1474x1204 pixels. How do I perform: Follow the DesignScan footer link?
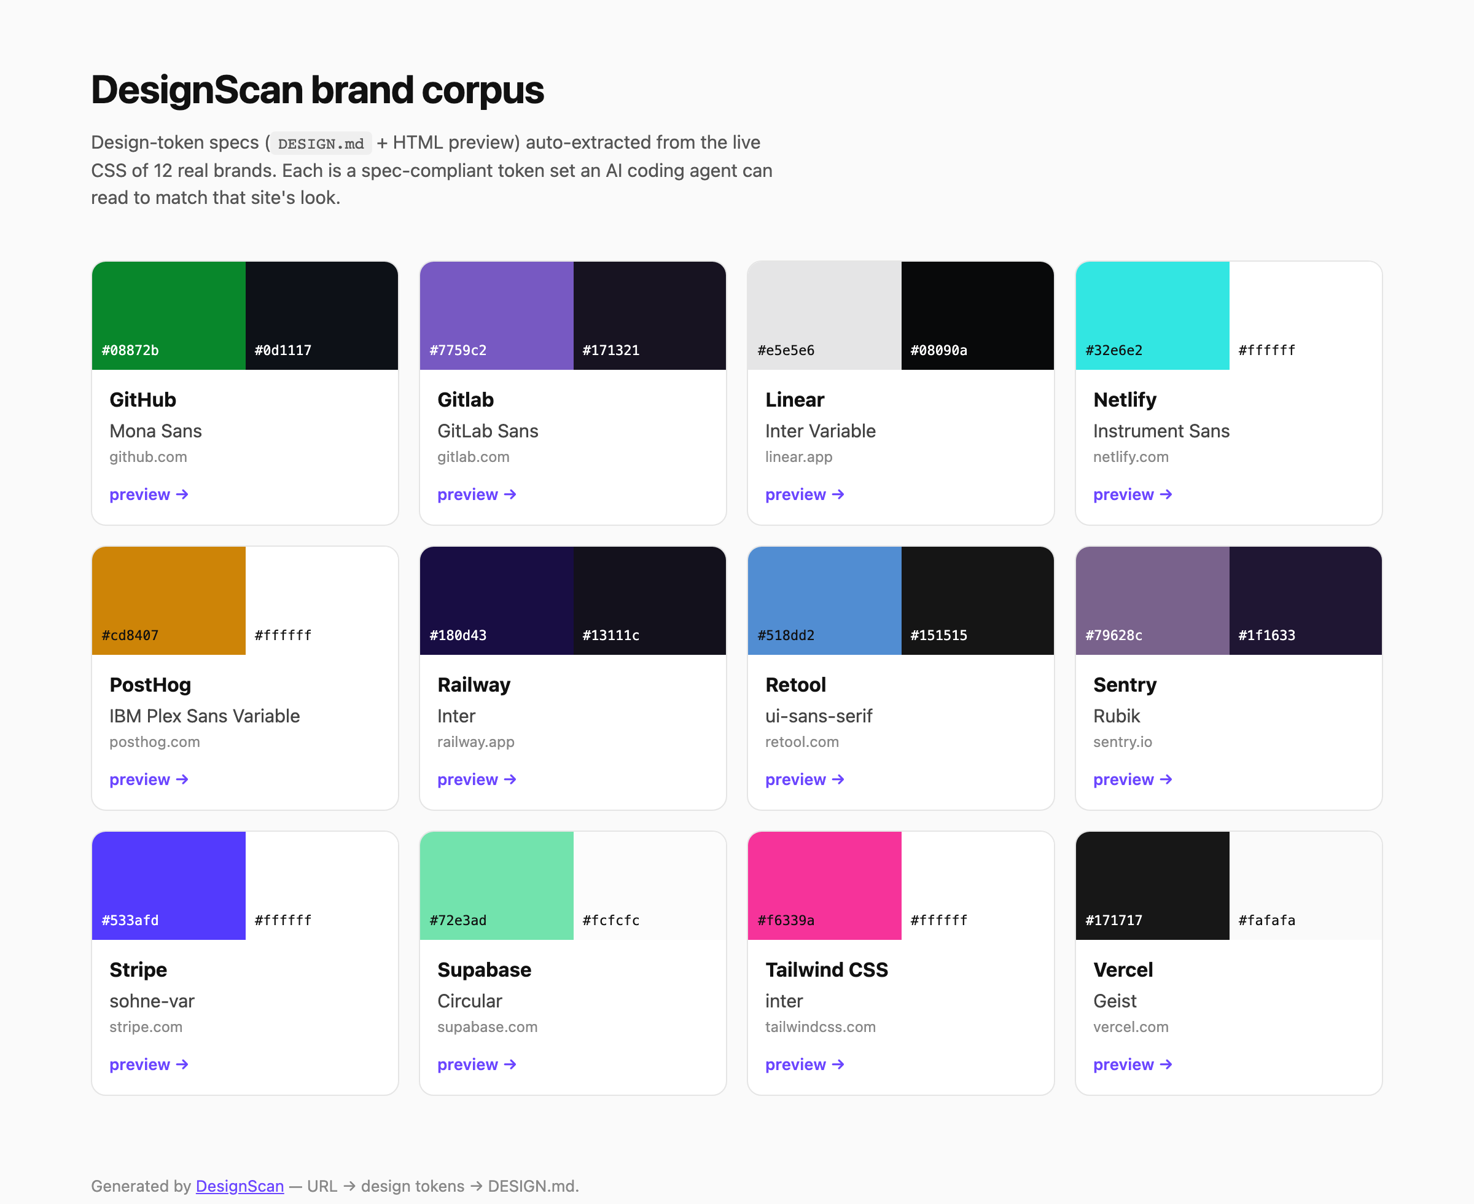(240, 1186)
